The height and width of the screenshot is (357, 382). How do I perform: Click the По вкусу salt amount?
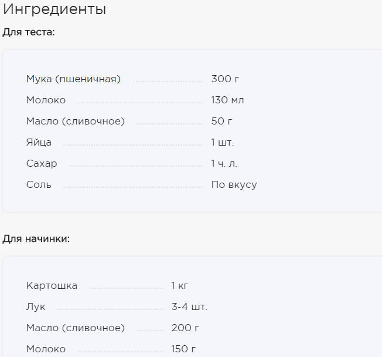pyautogui.click(x=234, y=185)
